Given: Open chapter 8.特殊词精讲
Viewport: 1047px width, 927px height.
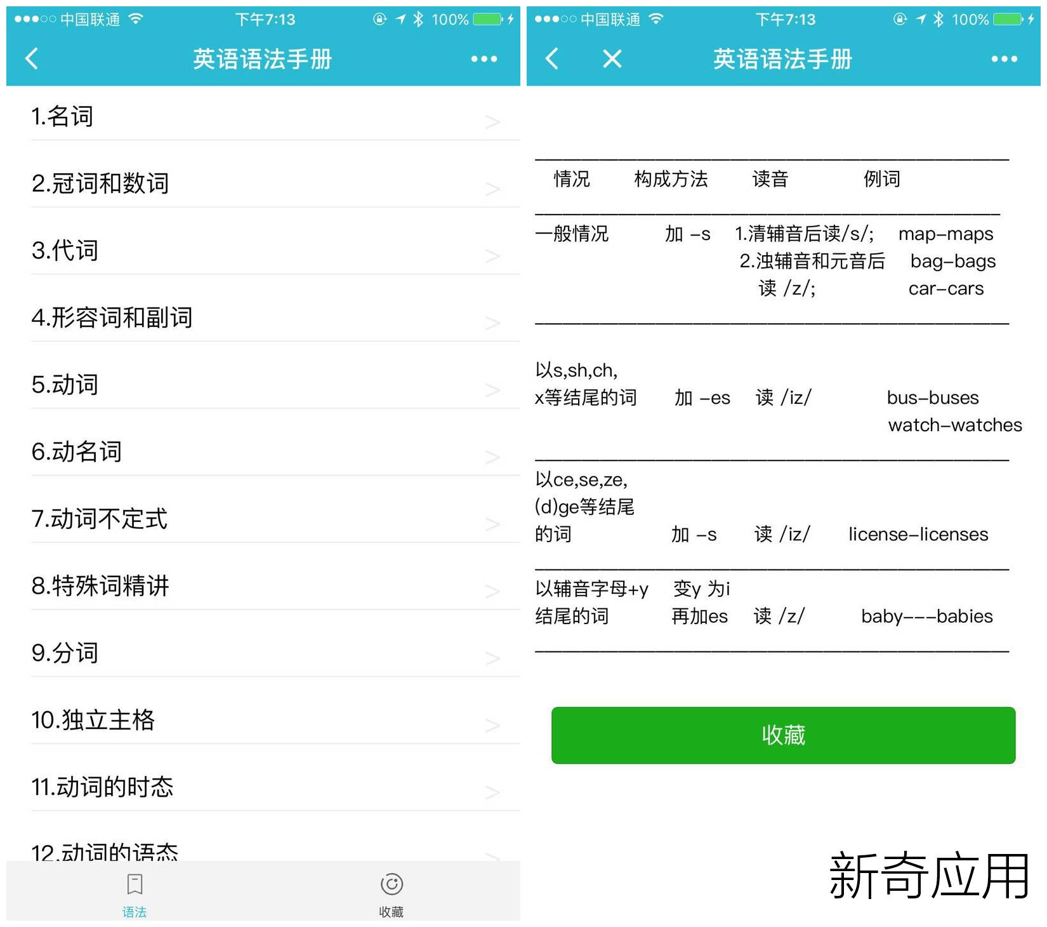Looking at the screenshot, I should pos(263,585).
